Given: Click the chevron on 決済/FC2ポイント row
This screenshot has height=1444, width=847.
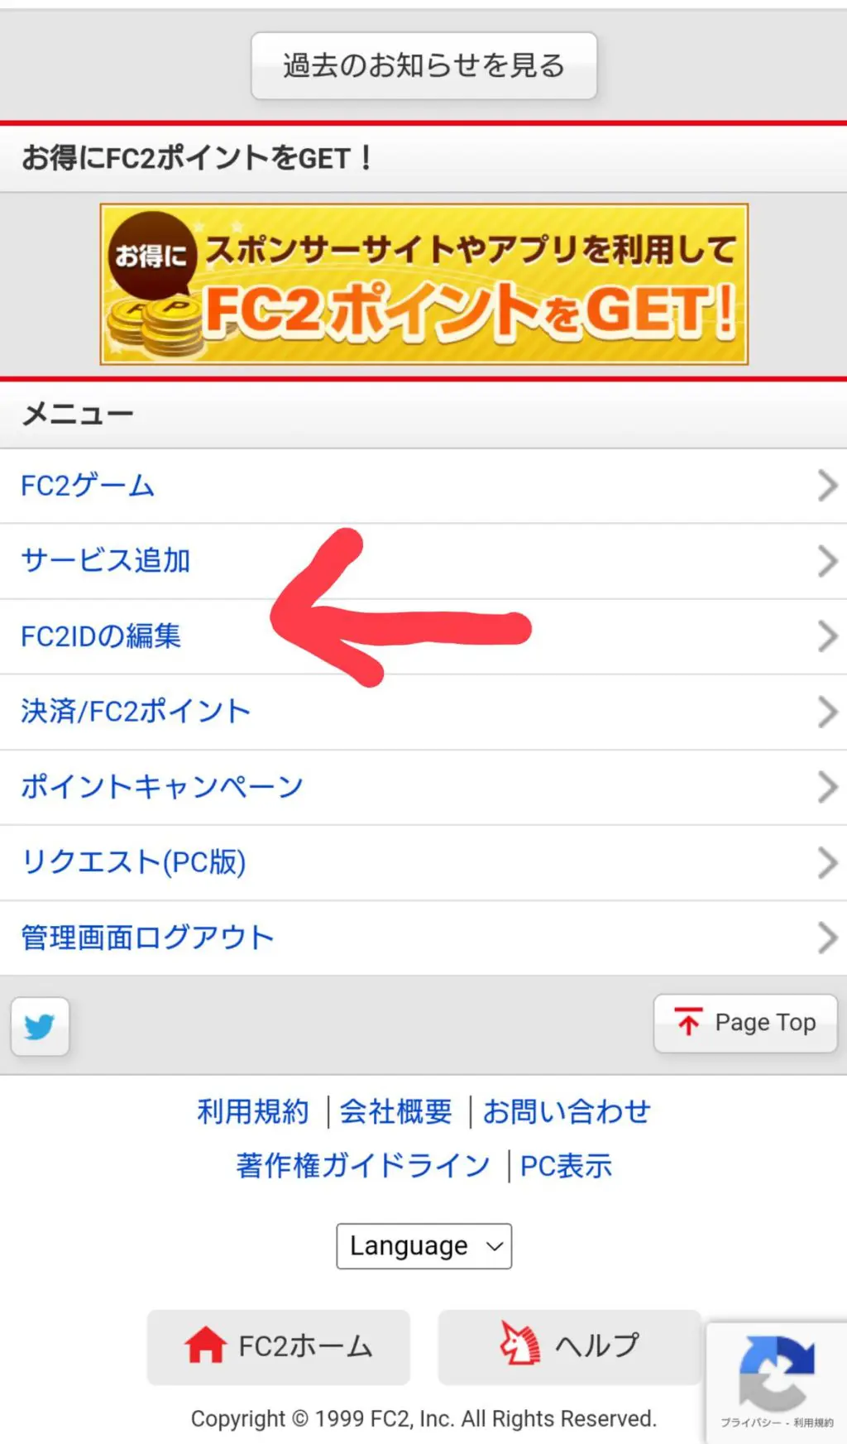Looking at the screenshot, I should (827, 712).
